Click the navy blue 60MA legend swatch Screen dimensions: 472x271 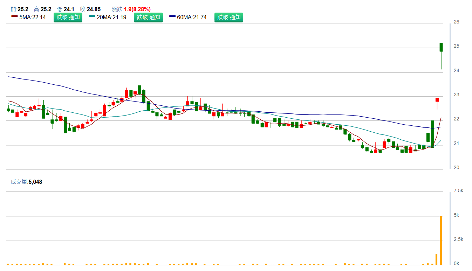[x=172, y=16]
